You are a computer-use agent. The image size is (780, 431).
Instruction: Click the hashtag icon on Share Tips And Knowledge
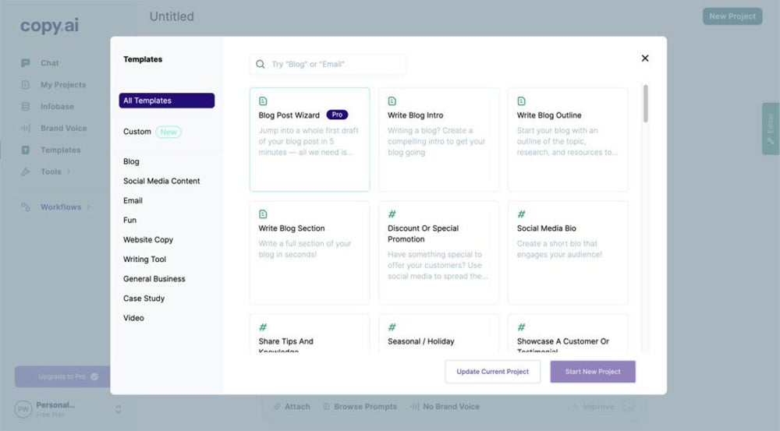tap(263, 327)
